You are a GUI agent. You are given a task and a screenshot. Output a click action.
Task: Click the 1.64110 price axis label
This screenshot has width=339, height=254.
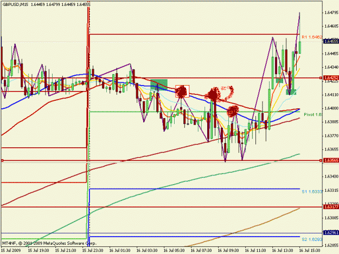coord(331,95)
